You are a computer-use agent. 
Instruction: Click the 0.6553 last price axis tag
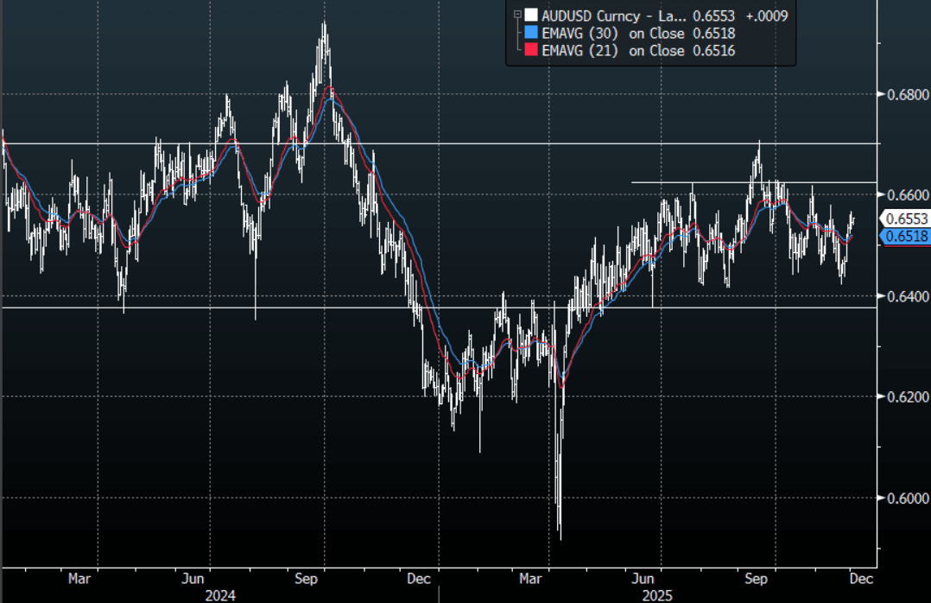coord(904,219)
